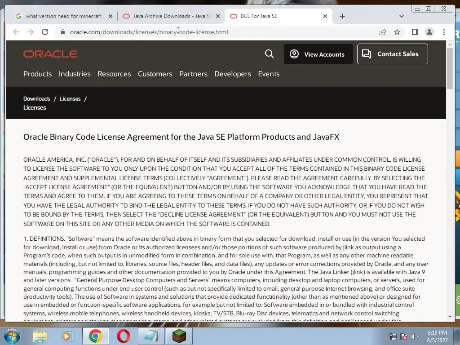Click the browser forward arrow
The width and height of the screenshot is (460, 345).
[x=31, y=32]
